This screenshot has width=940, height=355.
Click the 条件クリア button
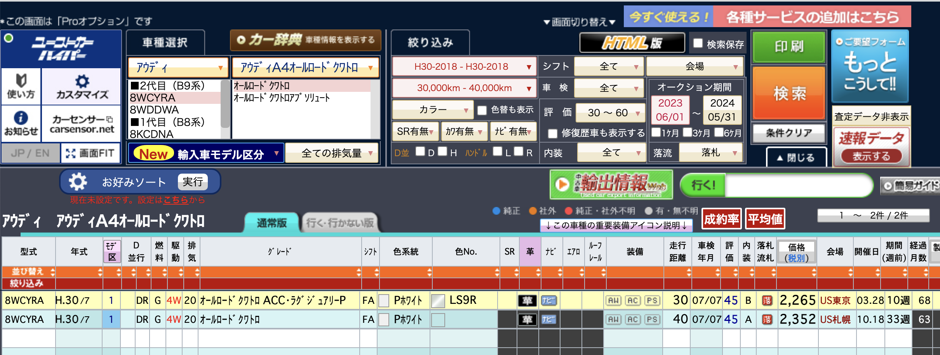[x=789, y=133]
